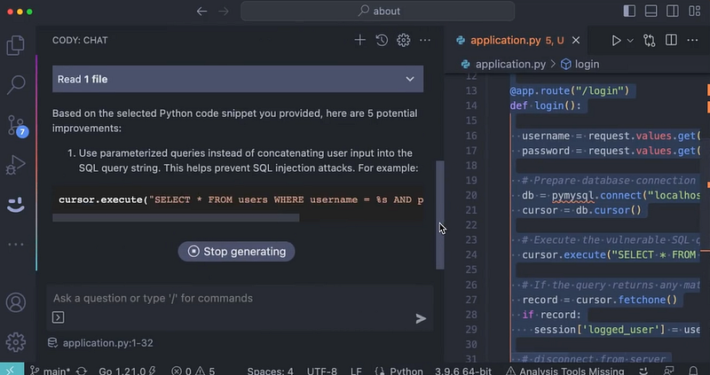
Task: Open the Accounts icon in activity bar
Action: [x=16, y=302]
